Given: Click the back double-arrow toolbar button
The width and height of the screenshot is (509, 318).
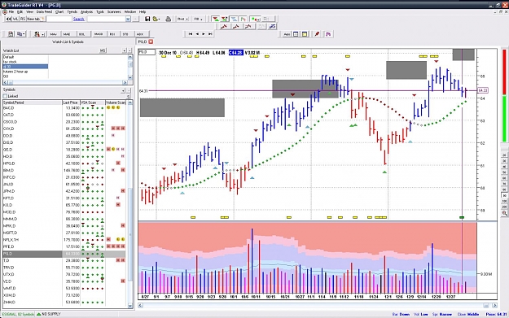Looking at the screenshot, I should [x=8, y=19].
